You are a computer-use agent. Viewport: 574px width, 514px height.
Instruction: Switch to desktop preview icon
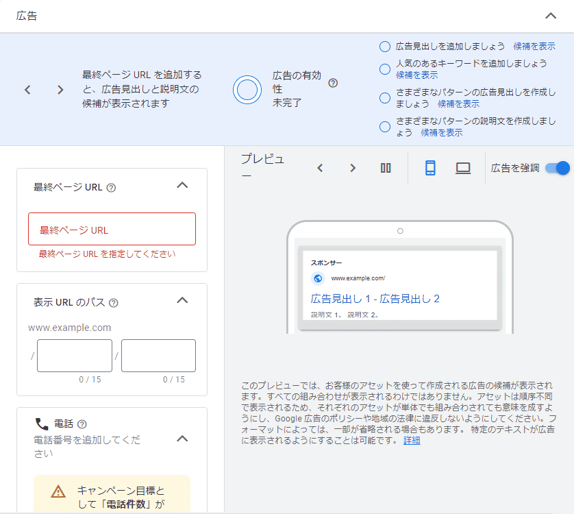point(463,168)
